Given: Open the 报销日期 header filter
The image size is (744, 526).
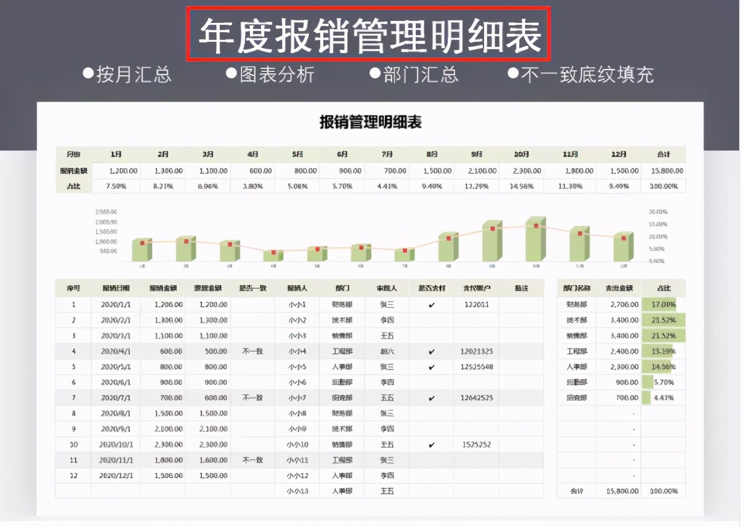Looking at the screenshot, I should 117,288.
